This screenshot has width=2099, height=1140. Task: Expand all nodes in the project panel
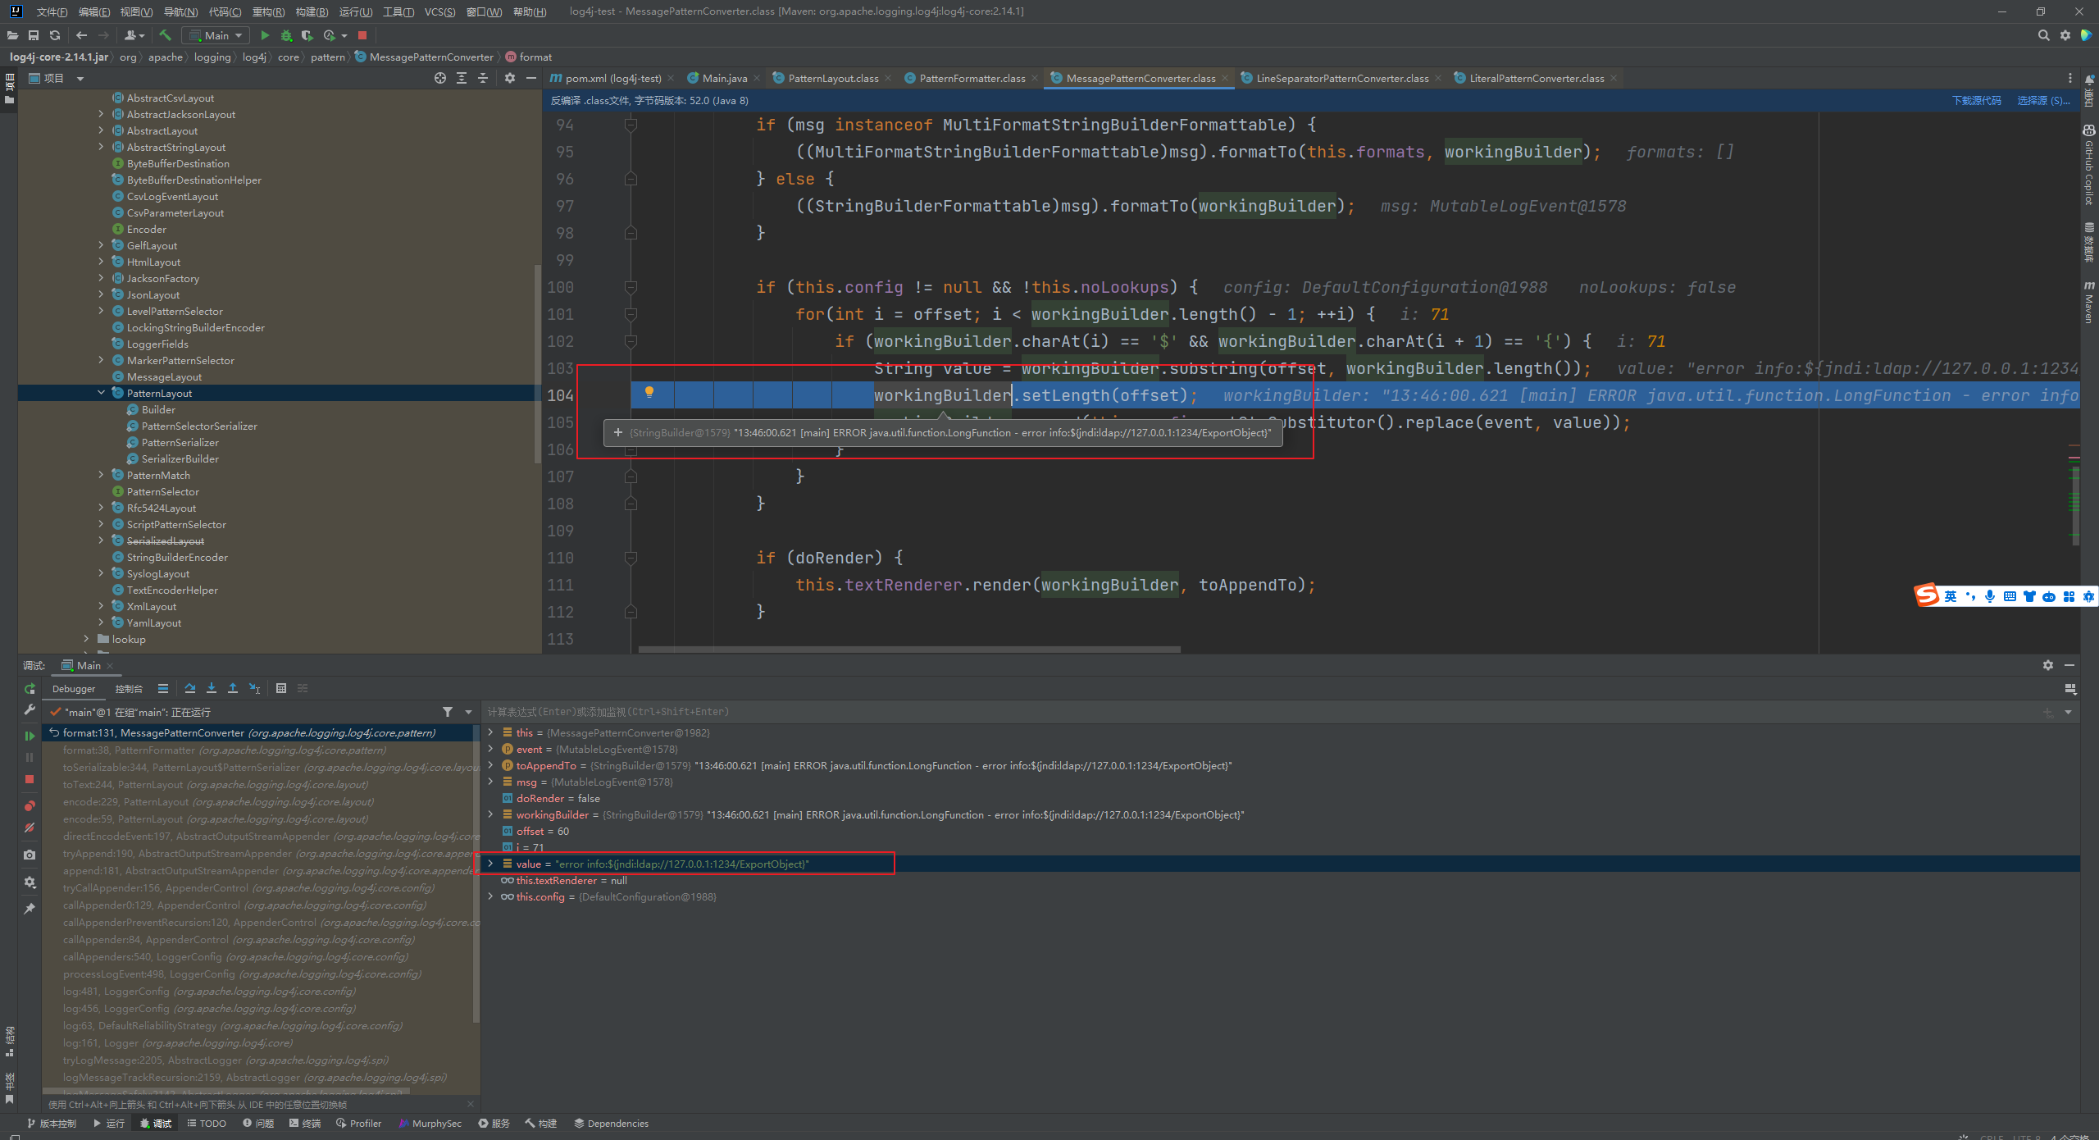point(462,78)
